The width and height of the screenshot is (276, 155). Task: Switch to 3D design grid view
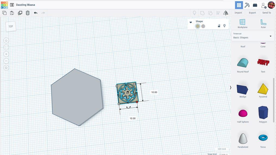point(239,5)
